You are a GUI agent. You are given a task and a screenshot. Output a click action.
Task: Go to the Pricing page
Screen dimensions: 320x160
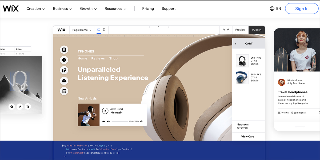(148, 9)
